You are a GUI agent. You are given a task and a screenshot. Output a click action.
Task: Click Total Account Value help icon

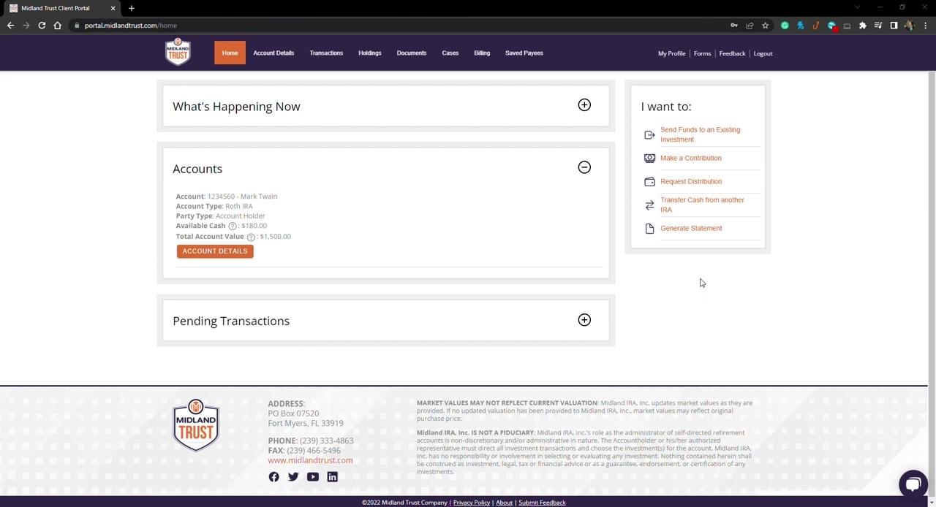click(x=251, y=237)
